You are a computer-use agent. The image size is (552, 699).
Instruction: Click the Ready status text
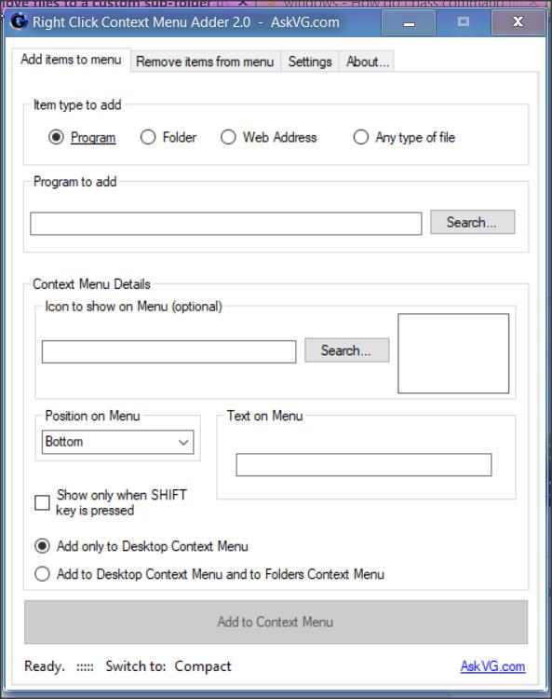coord(45,666)
